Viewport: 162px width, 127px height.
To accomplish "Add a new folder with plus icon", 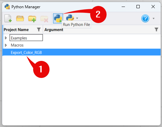I will 32,19.
